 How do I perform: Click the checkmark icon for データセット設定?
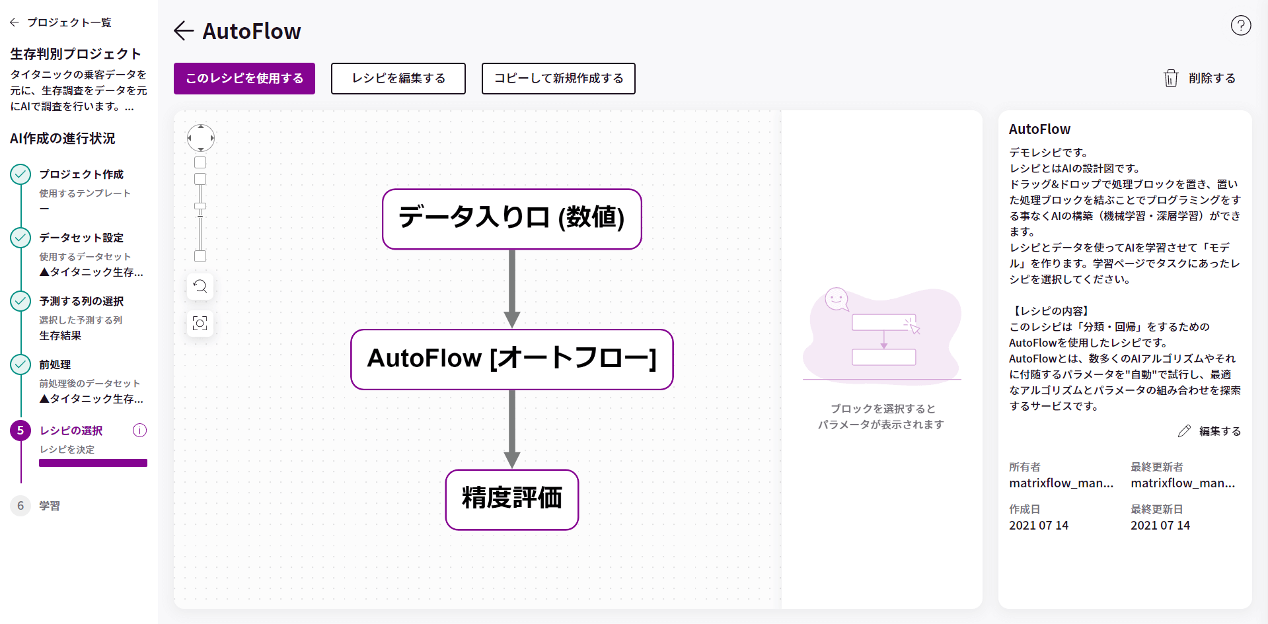20,238
